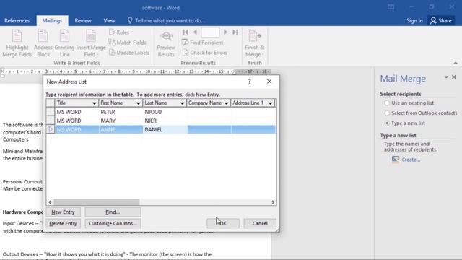Open Address Line 1 column dropdown

coord(270,103)
